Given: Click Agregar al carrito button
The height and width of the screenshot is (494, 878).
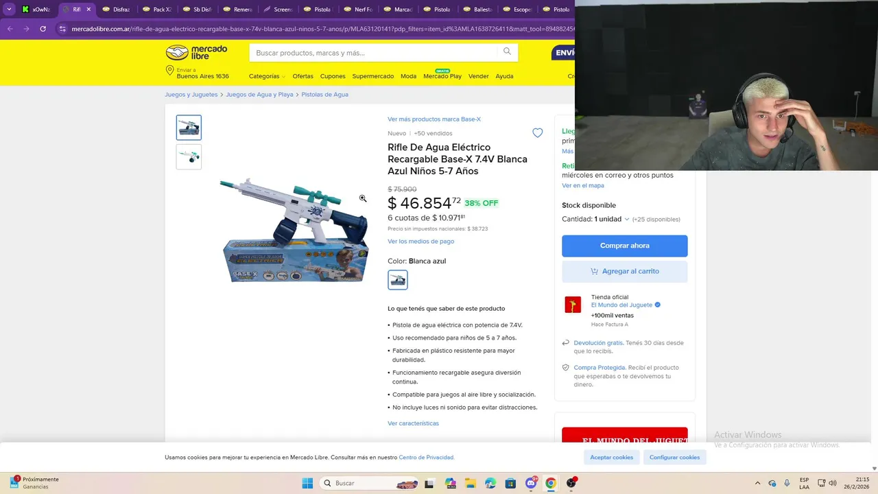Looking at the screenshot, I should [625, 271].
